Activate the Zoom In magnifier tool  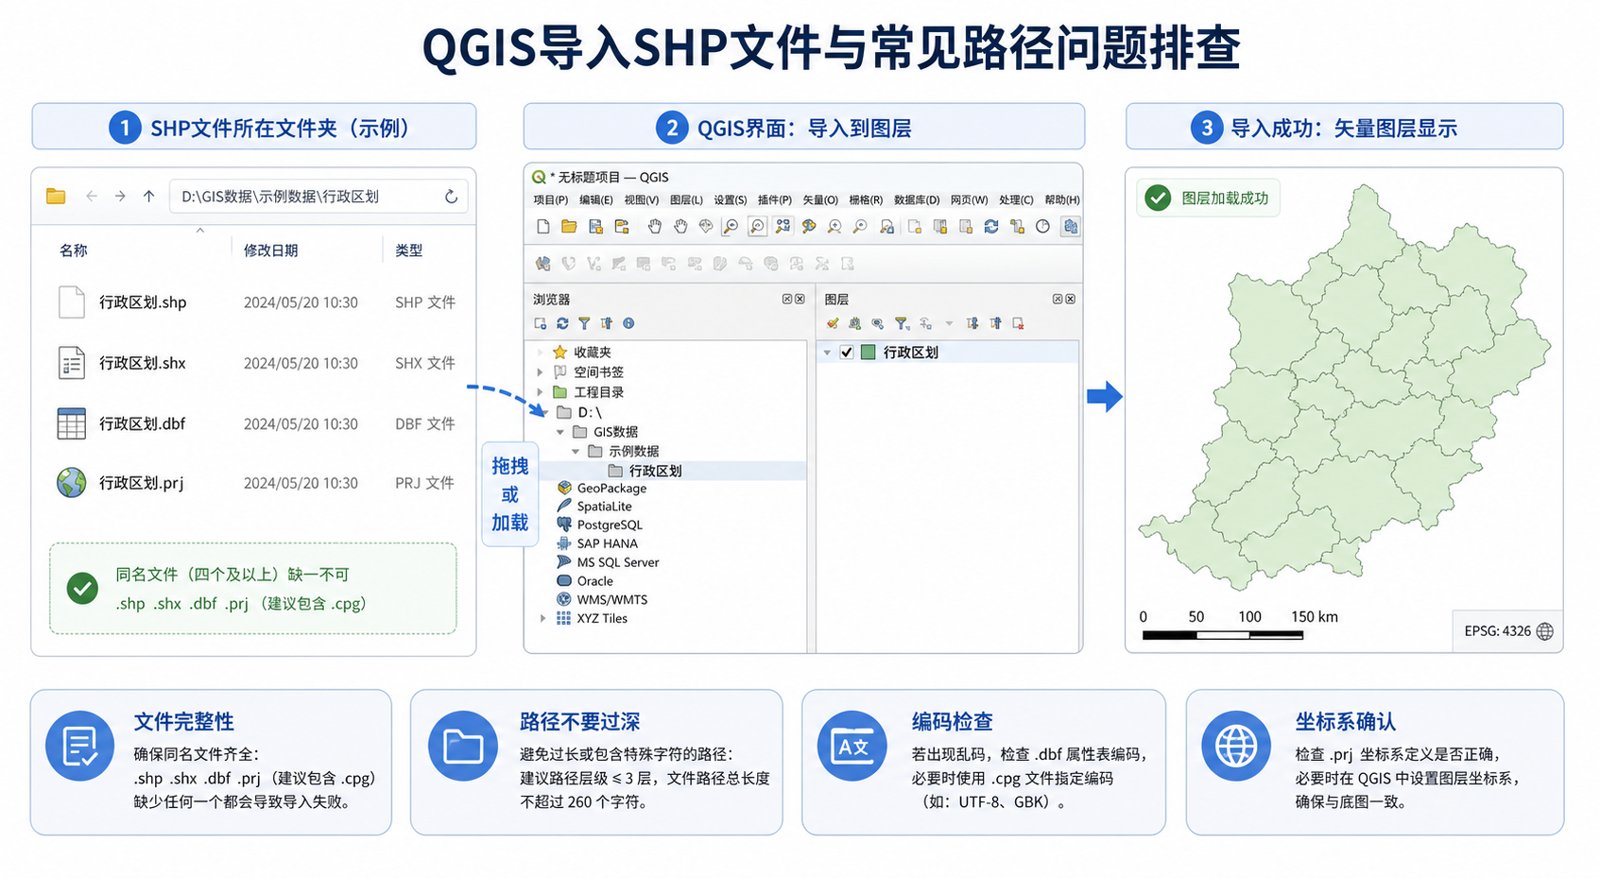pyautogui.click(x=731, y=226)
